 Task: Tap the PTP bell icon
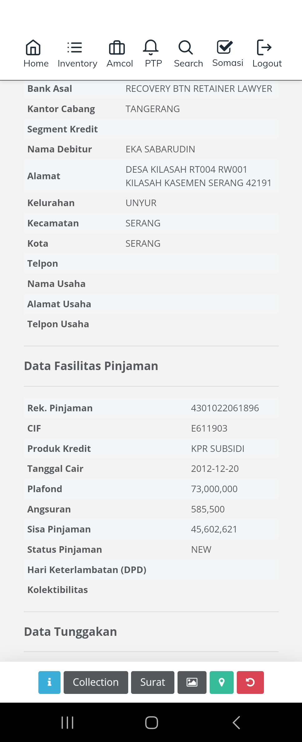pyautogui.click(x=151, y=47)
